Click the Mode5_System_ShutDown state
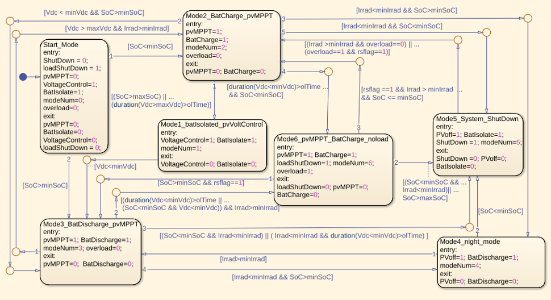Screen dimensions: 551x300 click(478, 144)
